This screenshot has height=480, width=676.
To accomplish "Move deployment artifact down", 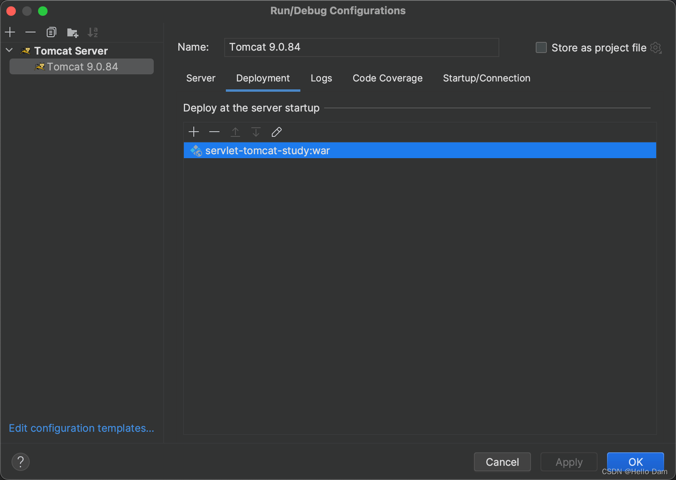I will click(256, 132).
